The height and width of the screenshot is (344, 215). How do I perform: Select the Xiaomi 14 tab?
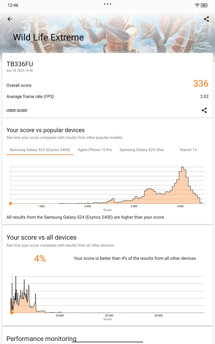click(x=188, y=150)
